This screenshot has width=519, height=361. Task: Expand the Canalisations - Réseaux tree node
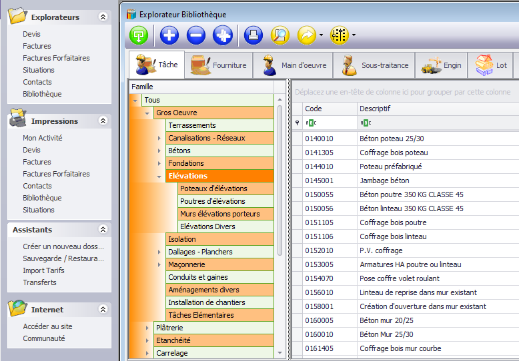(159, 138)
